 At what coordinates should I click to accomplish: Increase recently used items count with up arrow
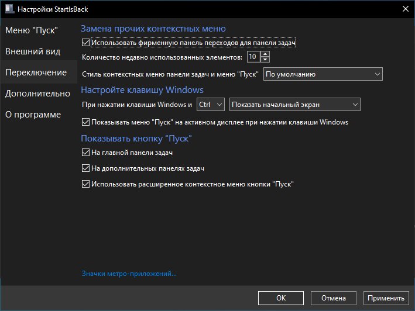tap(265, 54)
